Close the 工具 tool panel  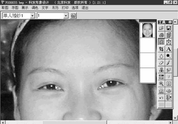(170, 22)
